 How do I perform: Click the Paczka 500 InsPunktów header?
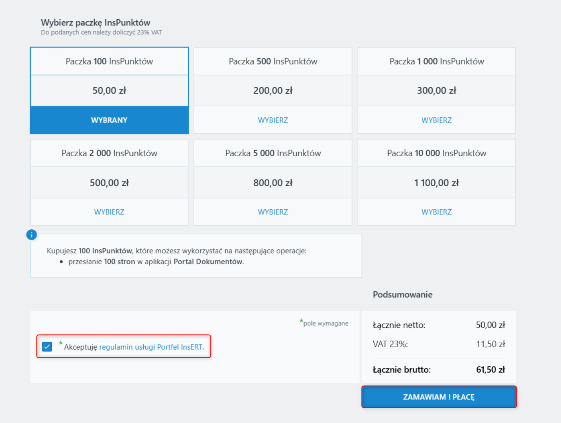pyautogui.click(x=273, y=61)
